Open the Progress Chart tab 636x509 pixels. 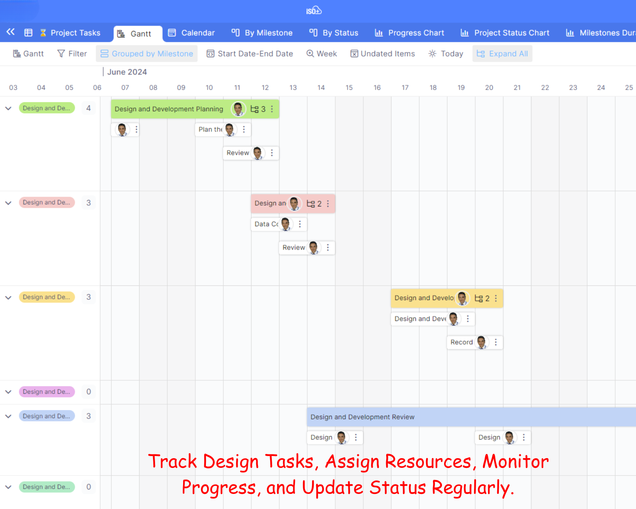click(x=409, y=33)
